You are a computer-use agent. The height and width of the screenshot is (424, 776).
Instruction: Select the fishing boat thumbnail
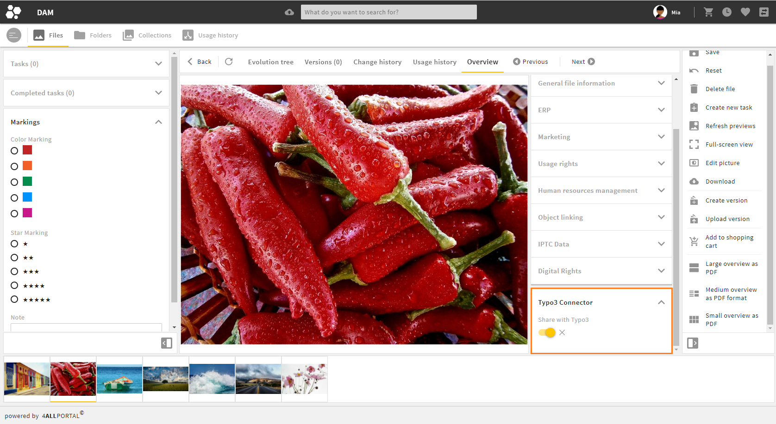coord(119,379)
